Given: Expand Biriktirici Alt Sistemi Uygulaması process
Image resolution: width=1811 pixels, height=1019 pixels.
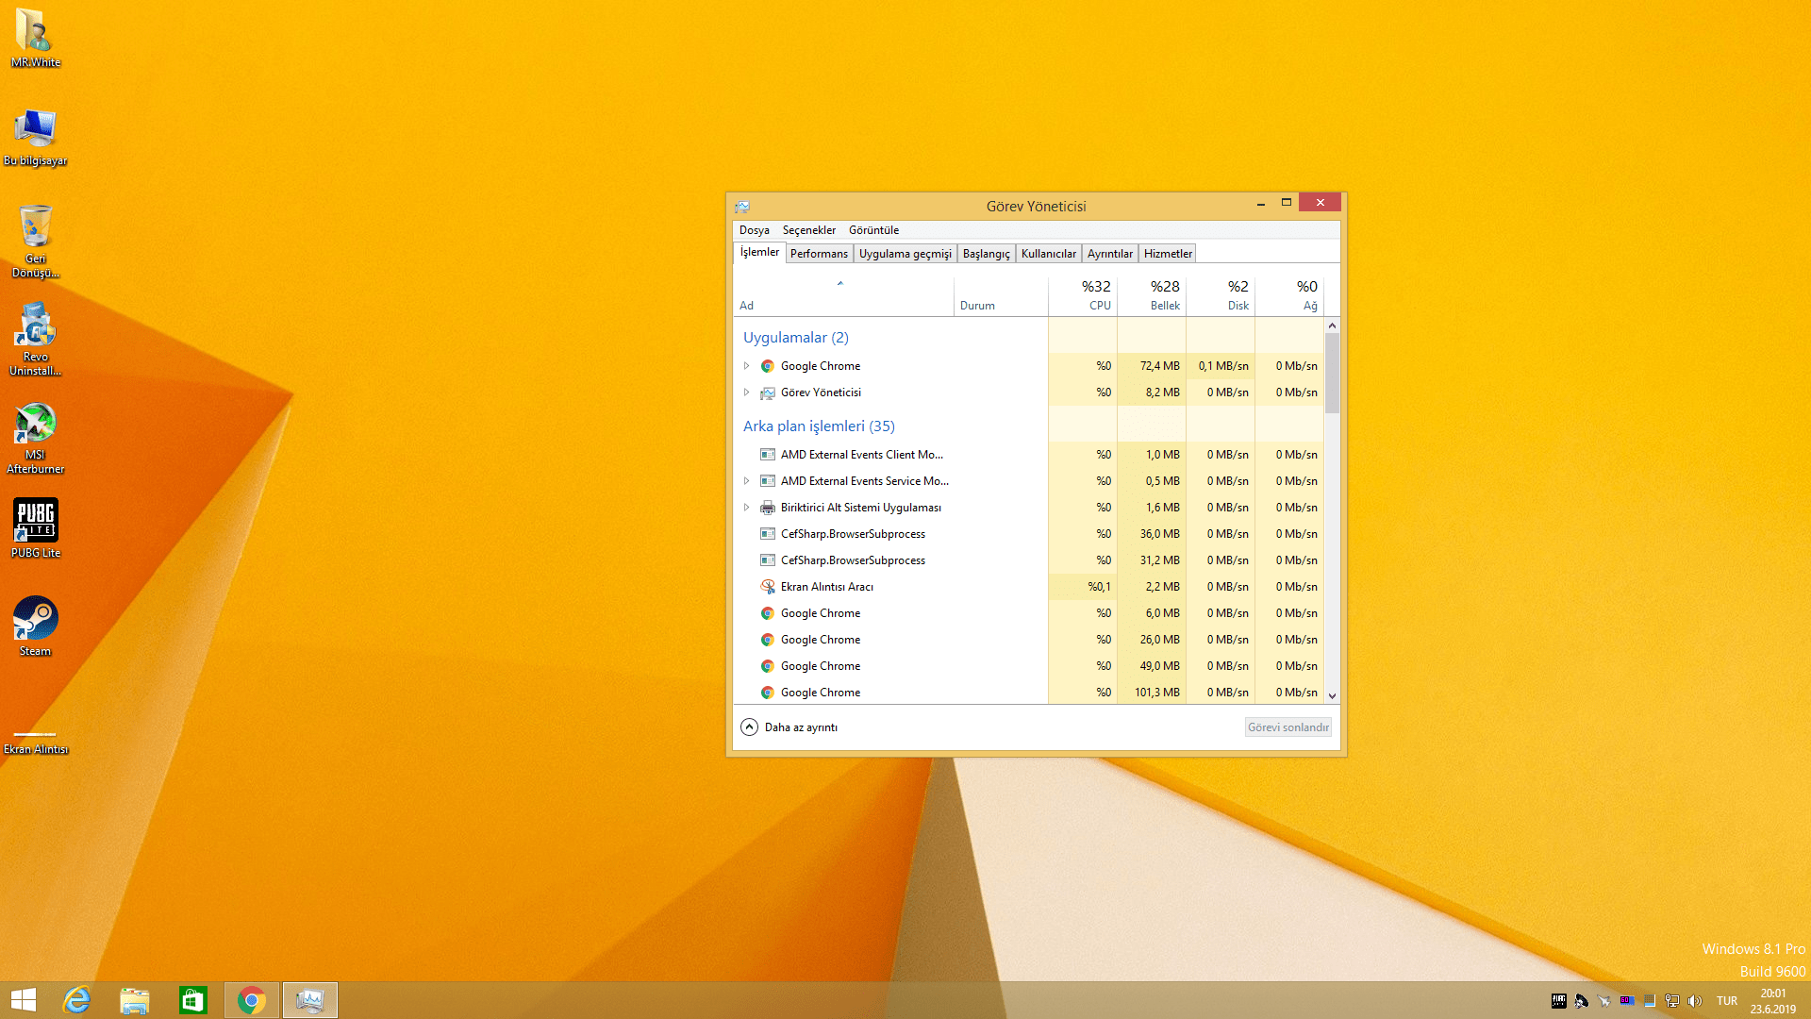Looking at the screenshot, I should [746, 508].
